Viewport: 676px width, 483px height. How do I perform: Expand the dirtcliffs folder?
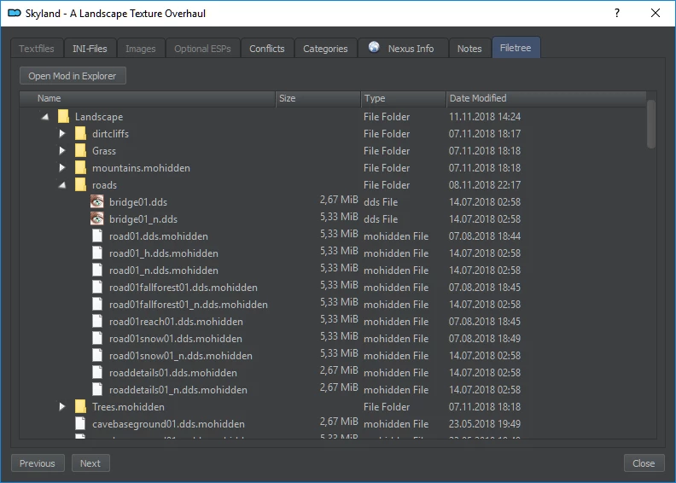coord(62,134)
